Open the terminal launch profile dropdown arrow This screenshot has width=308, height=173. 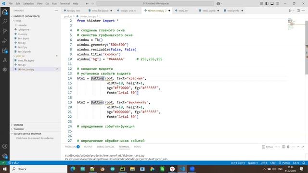pyautogui.click(x=279, y=147)
